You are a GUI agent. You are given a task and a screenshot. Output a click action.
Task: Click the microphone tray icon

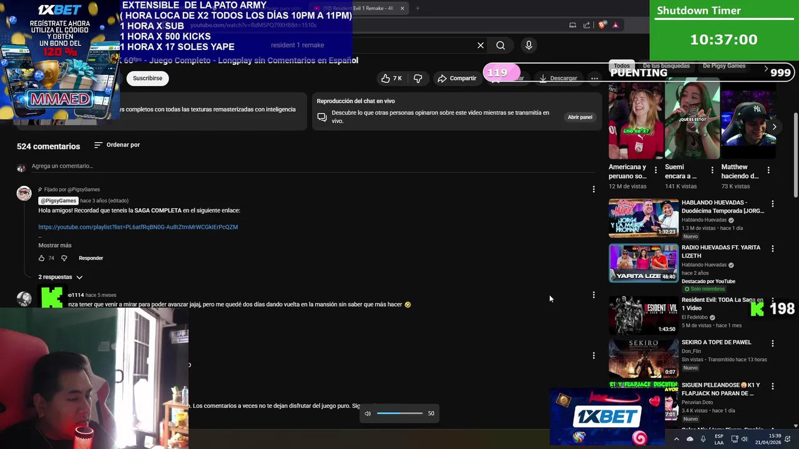tap(703, 439)
